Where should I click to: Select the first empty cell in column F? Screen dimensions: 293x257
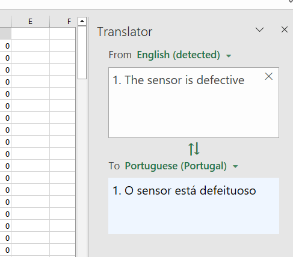pyautogui.click(x=63, y=34)
